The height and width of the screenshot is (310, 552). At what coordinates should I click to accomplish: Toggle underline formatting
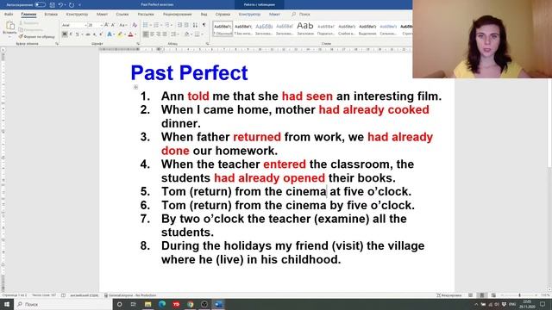[77, 34]
